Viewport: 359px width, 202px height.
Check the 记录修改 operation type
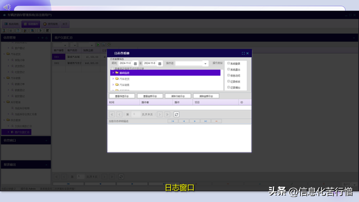pyautogui.click(x=228, y=81)
